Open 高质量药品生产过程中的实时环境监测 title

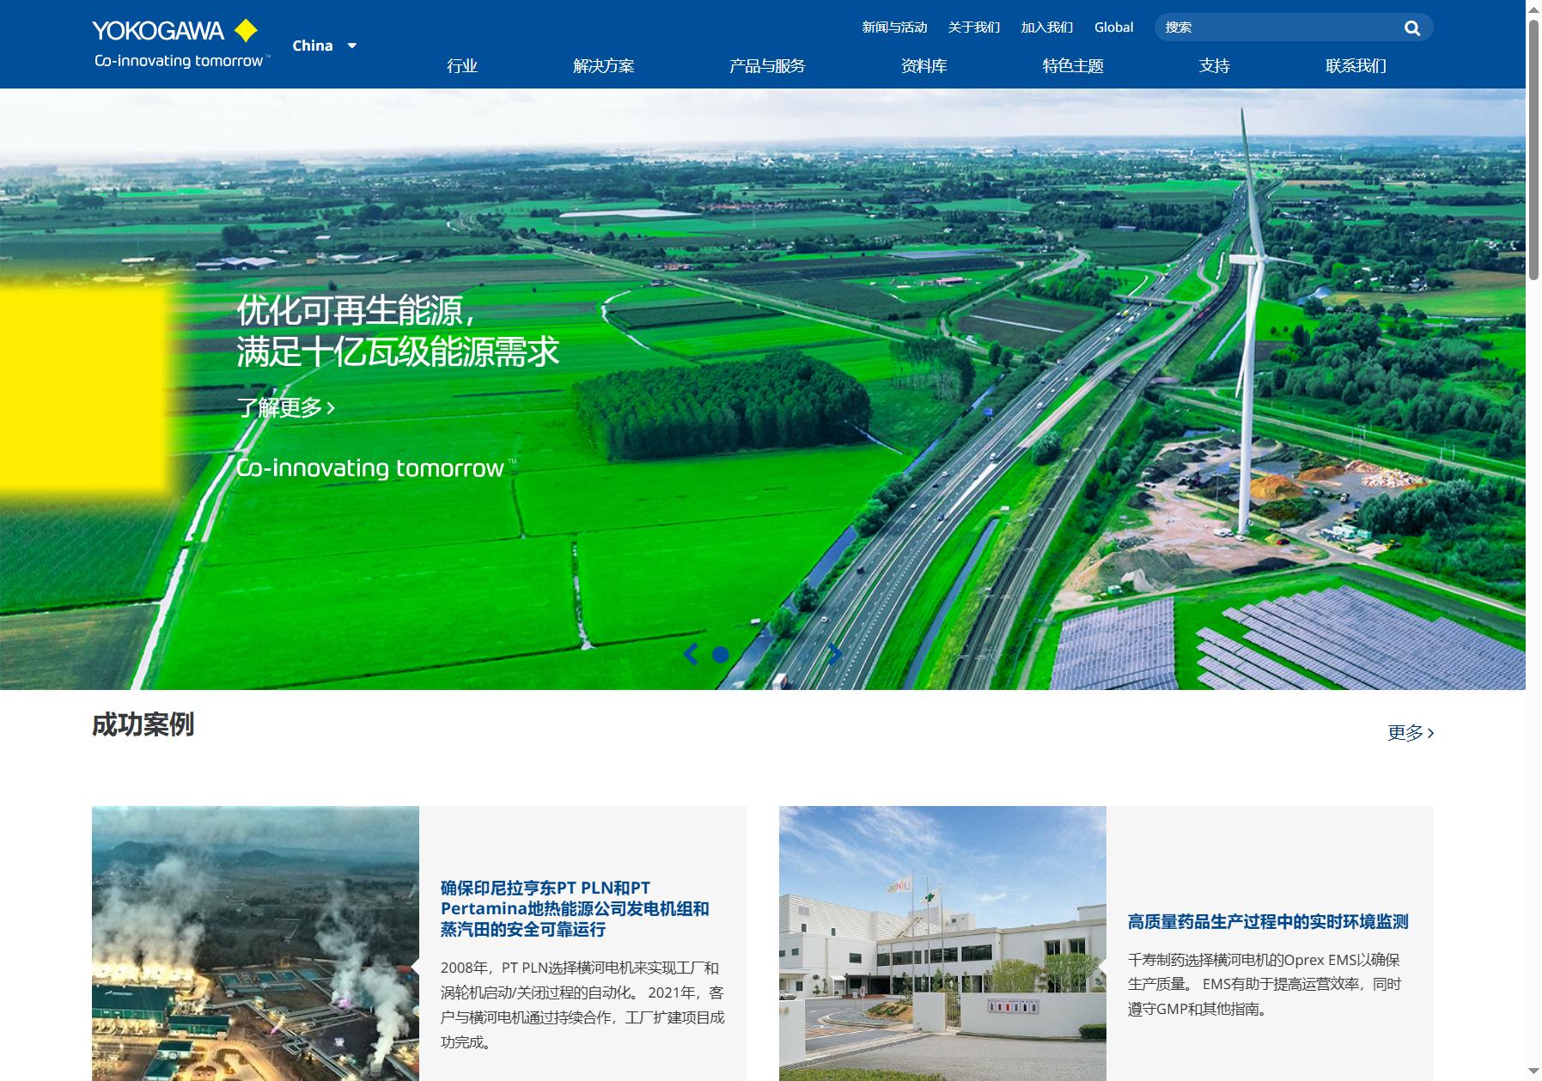point(1268,922)
